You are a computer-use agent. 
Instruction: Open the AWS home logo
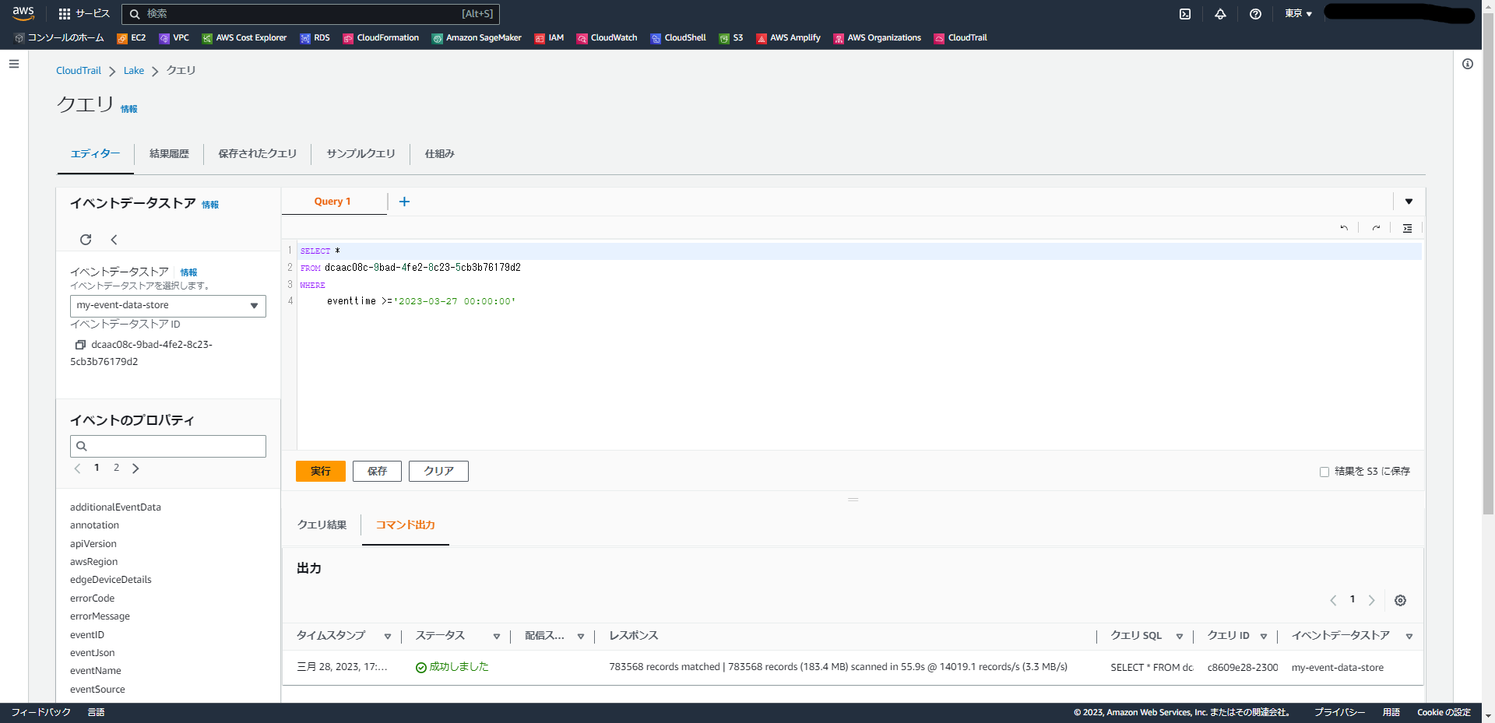coord(23,13)
